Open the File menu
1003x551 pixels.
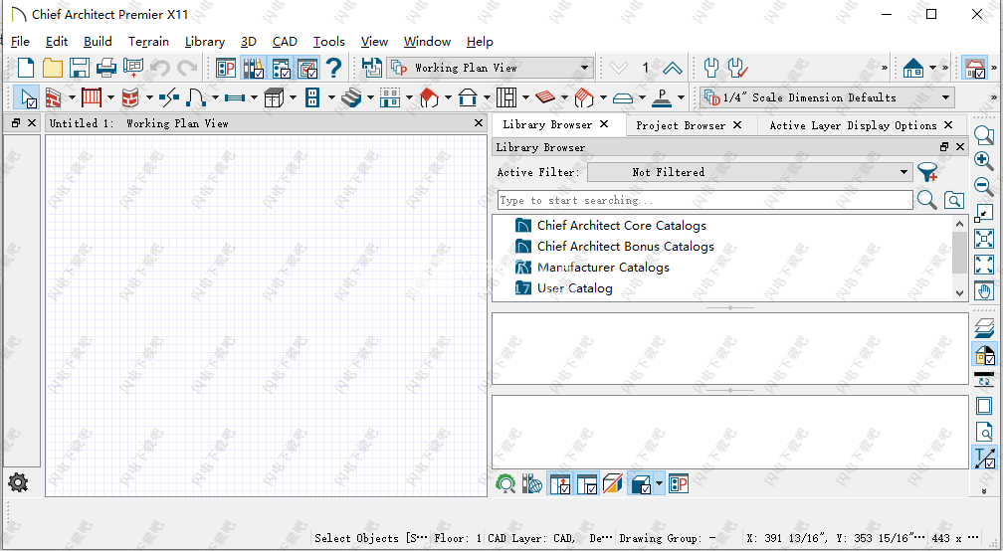coord(21,42)
